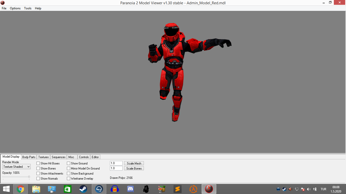Switch to the Controls tab
This screenshot has height=194, width=346.
[84, 157]
